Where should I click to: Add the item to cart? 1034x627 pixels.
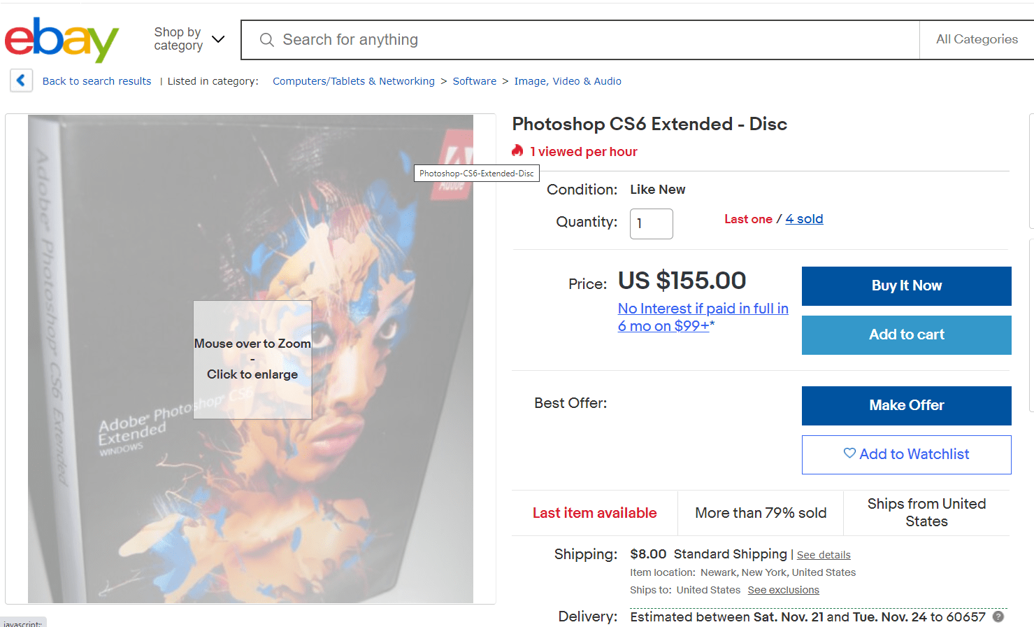906,334
